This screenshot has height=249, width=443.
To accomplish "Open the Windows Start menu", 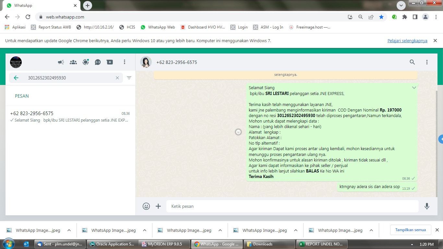I will [8, 244].
